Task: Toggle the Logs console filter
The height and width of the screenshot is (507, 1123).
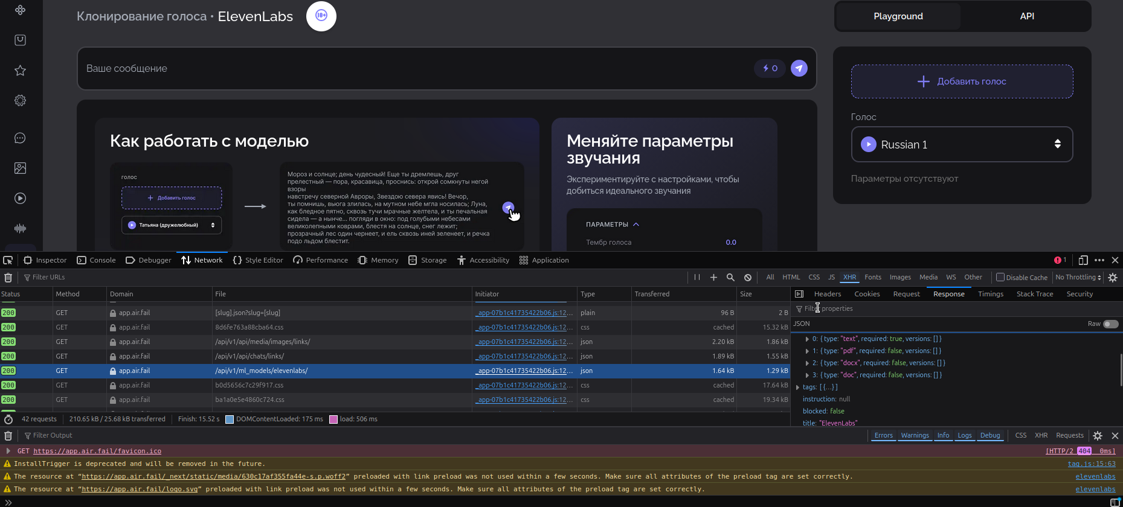Action: pyautogui.click(x=965, y=436)
